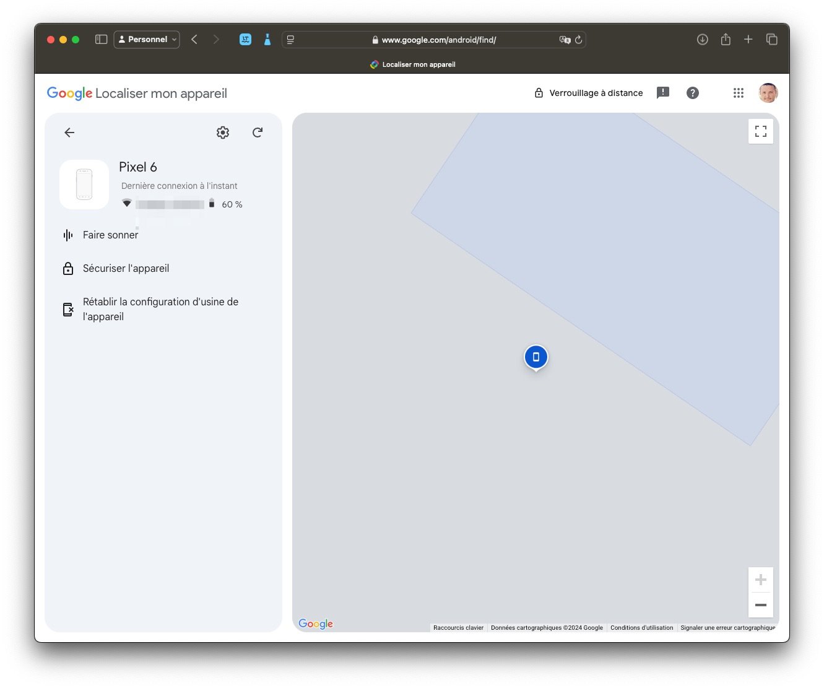Enter fullscreen map view
Image resolution: width=824 pixels, height=688 pixels.
point(761,131)
